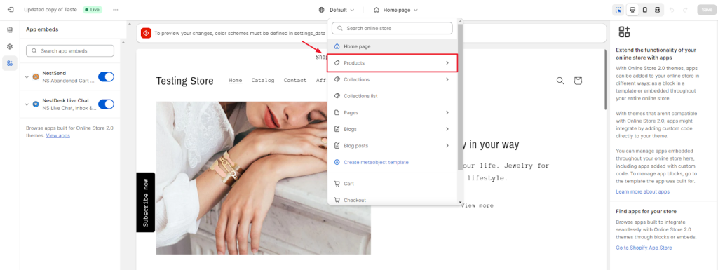Click the apps grid icon in right panel
Viewport: 718px width, 270px height.
(x=624, y=32)
